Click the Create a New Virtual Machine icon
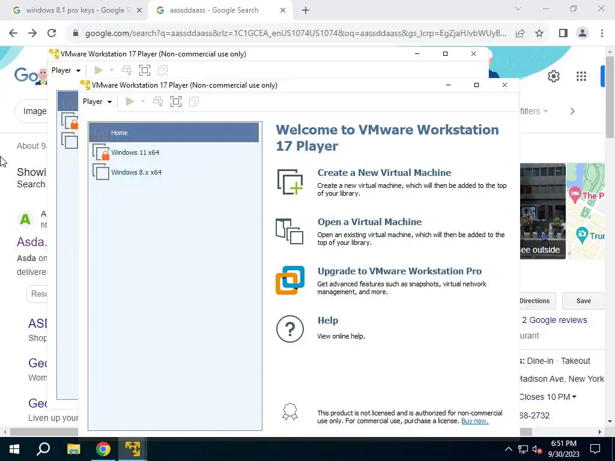Viewport: 615px width, 461px height. click(x=290, y=181)
